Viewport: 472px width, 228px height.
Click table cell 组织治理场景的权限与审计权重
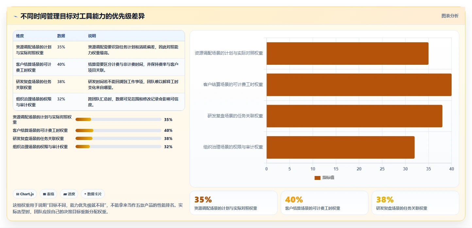click(34, 102)
